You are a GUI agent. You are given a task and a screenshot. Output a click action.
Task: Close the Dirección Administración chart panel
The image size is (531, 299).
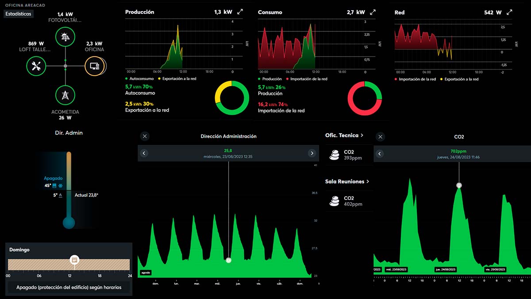pyautogui.click(x=145, y=136)
